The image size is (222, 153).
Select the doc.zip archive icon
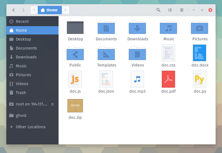click(x=75, y=106)
